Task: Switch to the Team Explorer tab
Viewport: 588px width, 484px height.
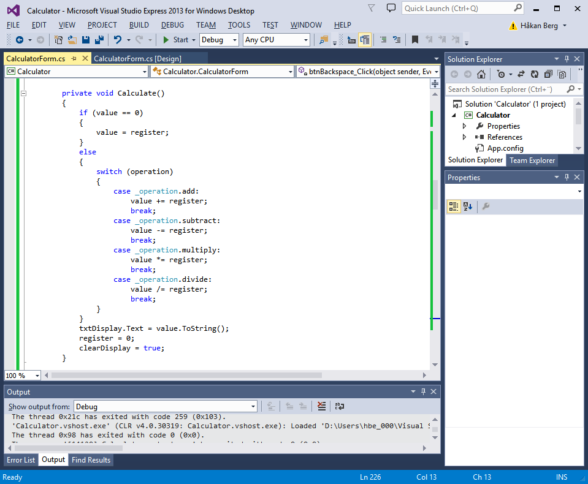Action: pyautogui.click(x=532, y=161)
